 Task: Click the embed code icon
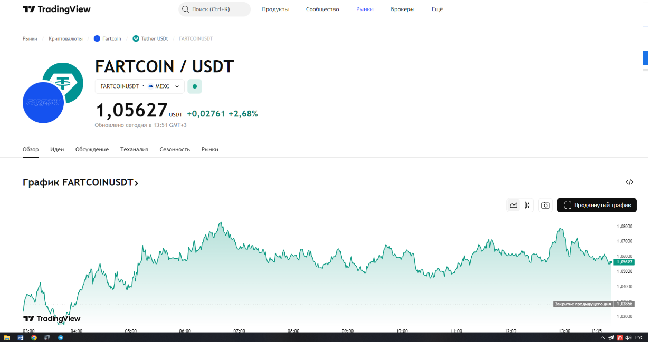click(x=630, y=182)
